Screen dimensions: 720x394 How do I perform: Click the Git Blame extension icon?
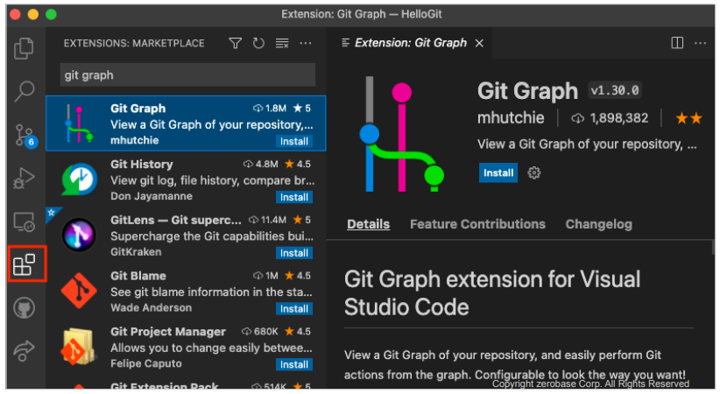79,290
